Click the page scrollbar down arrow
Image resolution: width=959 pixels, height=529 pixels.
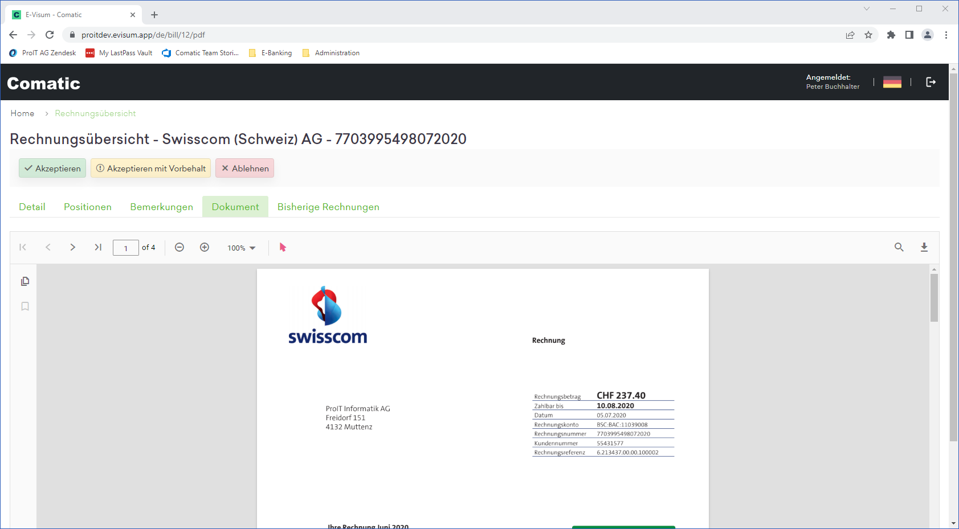tap(954, 523)
